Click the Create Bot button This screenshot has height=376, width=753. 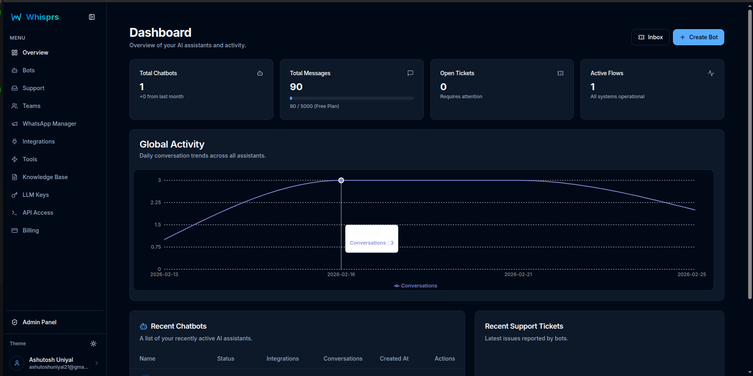(698, 37)
